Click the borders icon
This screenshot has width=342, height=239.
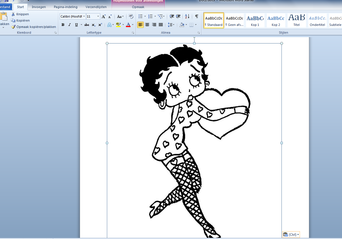point(192,25)
